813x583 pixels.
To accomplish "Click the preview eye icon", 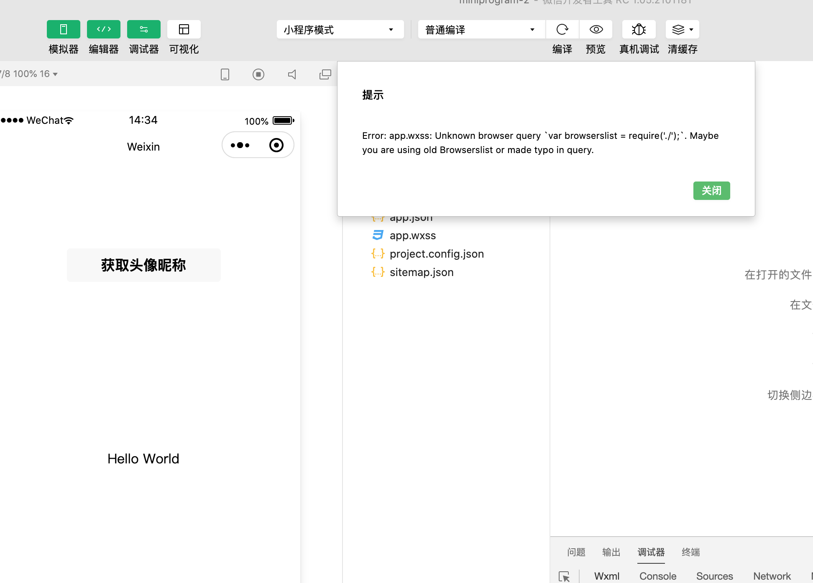I will click(x=596, y=29).
